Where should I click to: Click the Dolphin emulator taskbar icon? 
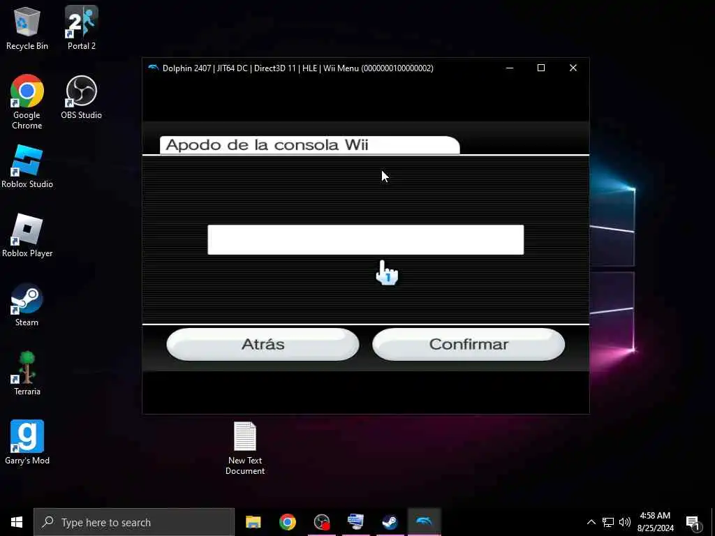click(x=424, y=522)
